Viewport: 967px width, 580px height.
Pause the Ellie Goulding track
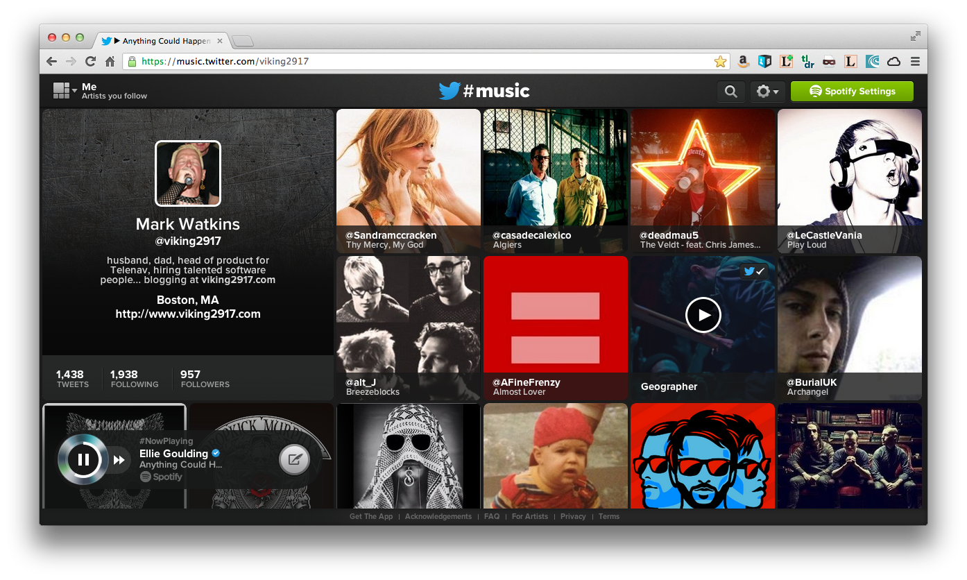[83, 459]
